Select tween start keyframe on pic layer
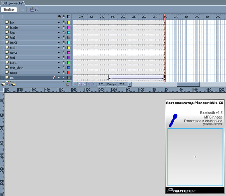The image size is (226, 196). pos(110,78)
